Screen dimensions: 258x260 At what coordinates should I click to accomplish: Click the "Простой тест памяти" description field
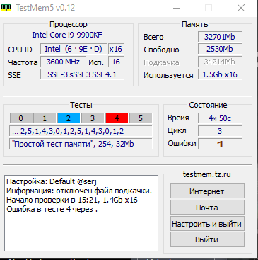(81, 144)
